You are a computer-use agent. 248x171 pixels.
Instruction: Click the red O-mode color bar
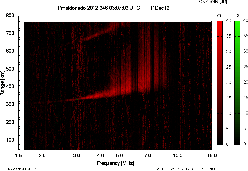pos(220,83)
